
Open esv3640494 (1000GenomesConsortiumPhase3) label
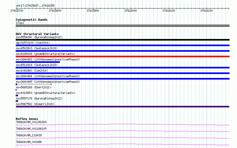point(48,76)
